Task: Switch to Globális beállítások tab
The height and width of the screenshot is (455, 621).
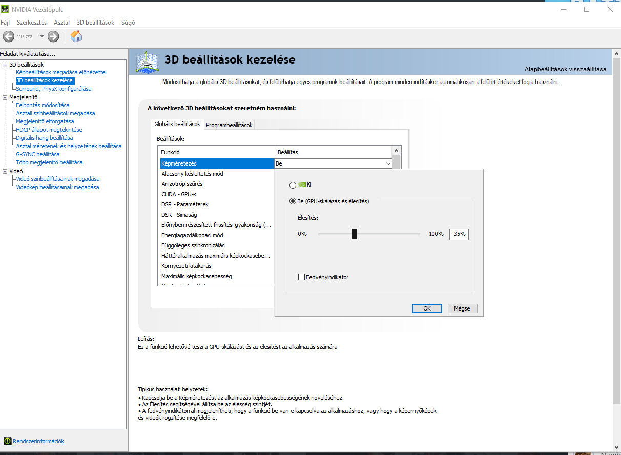Action: tap(177, 124)
